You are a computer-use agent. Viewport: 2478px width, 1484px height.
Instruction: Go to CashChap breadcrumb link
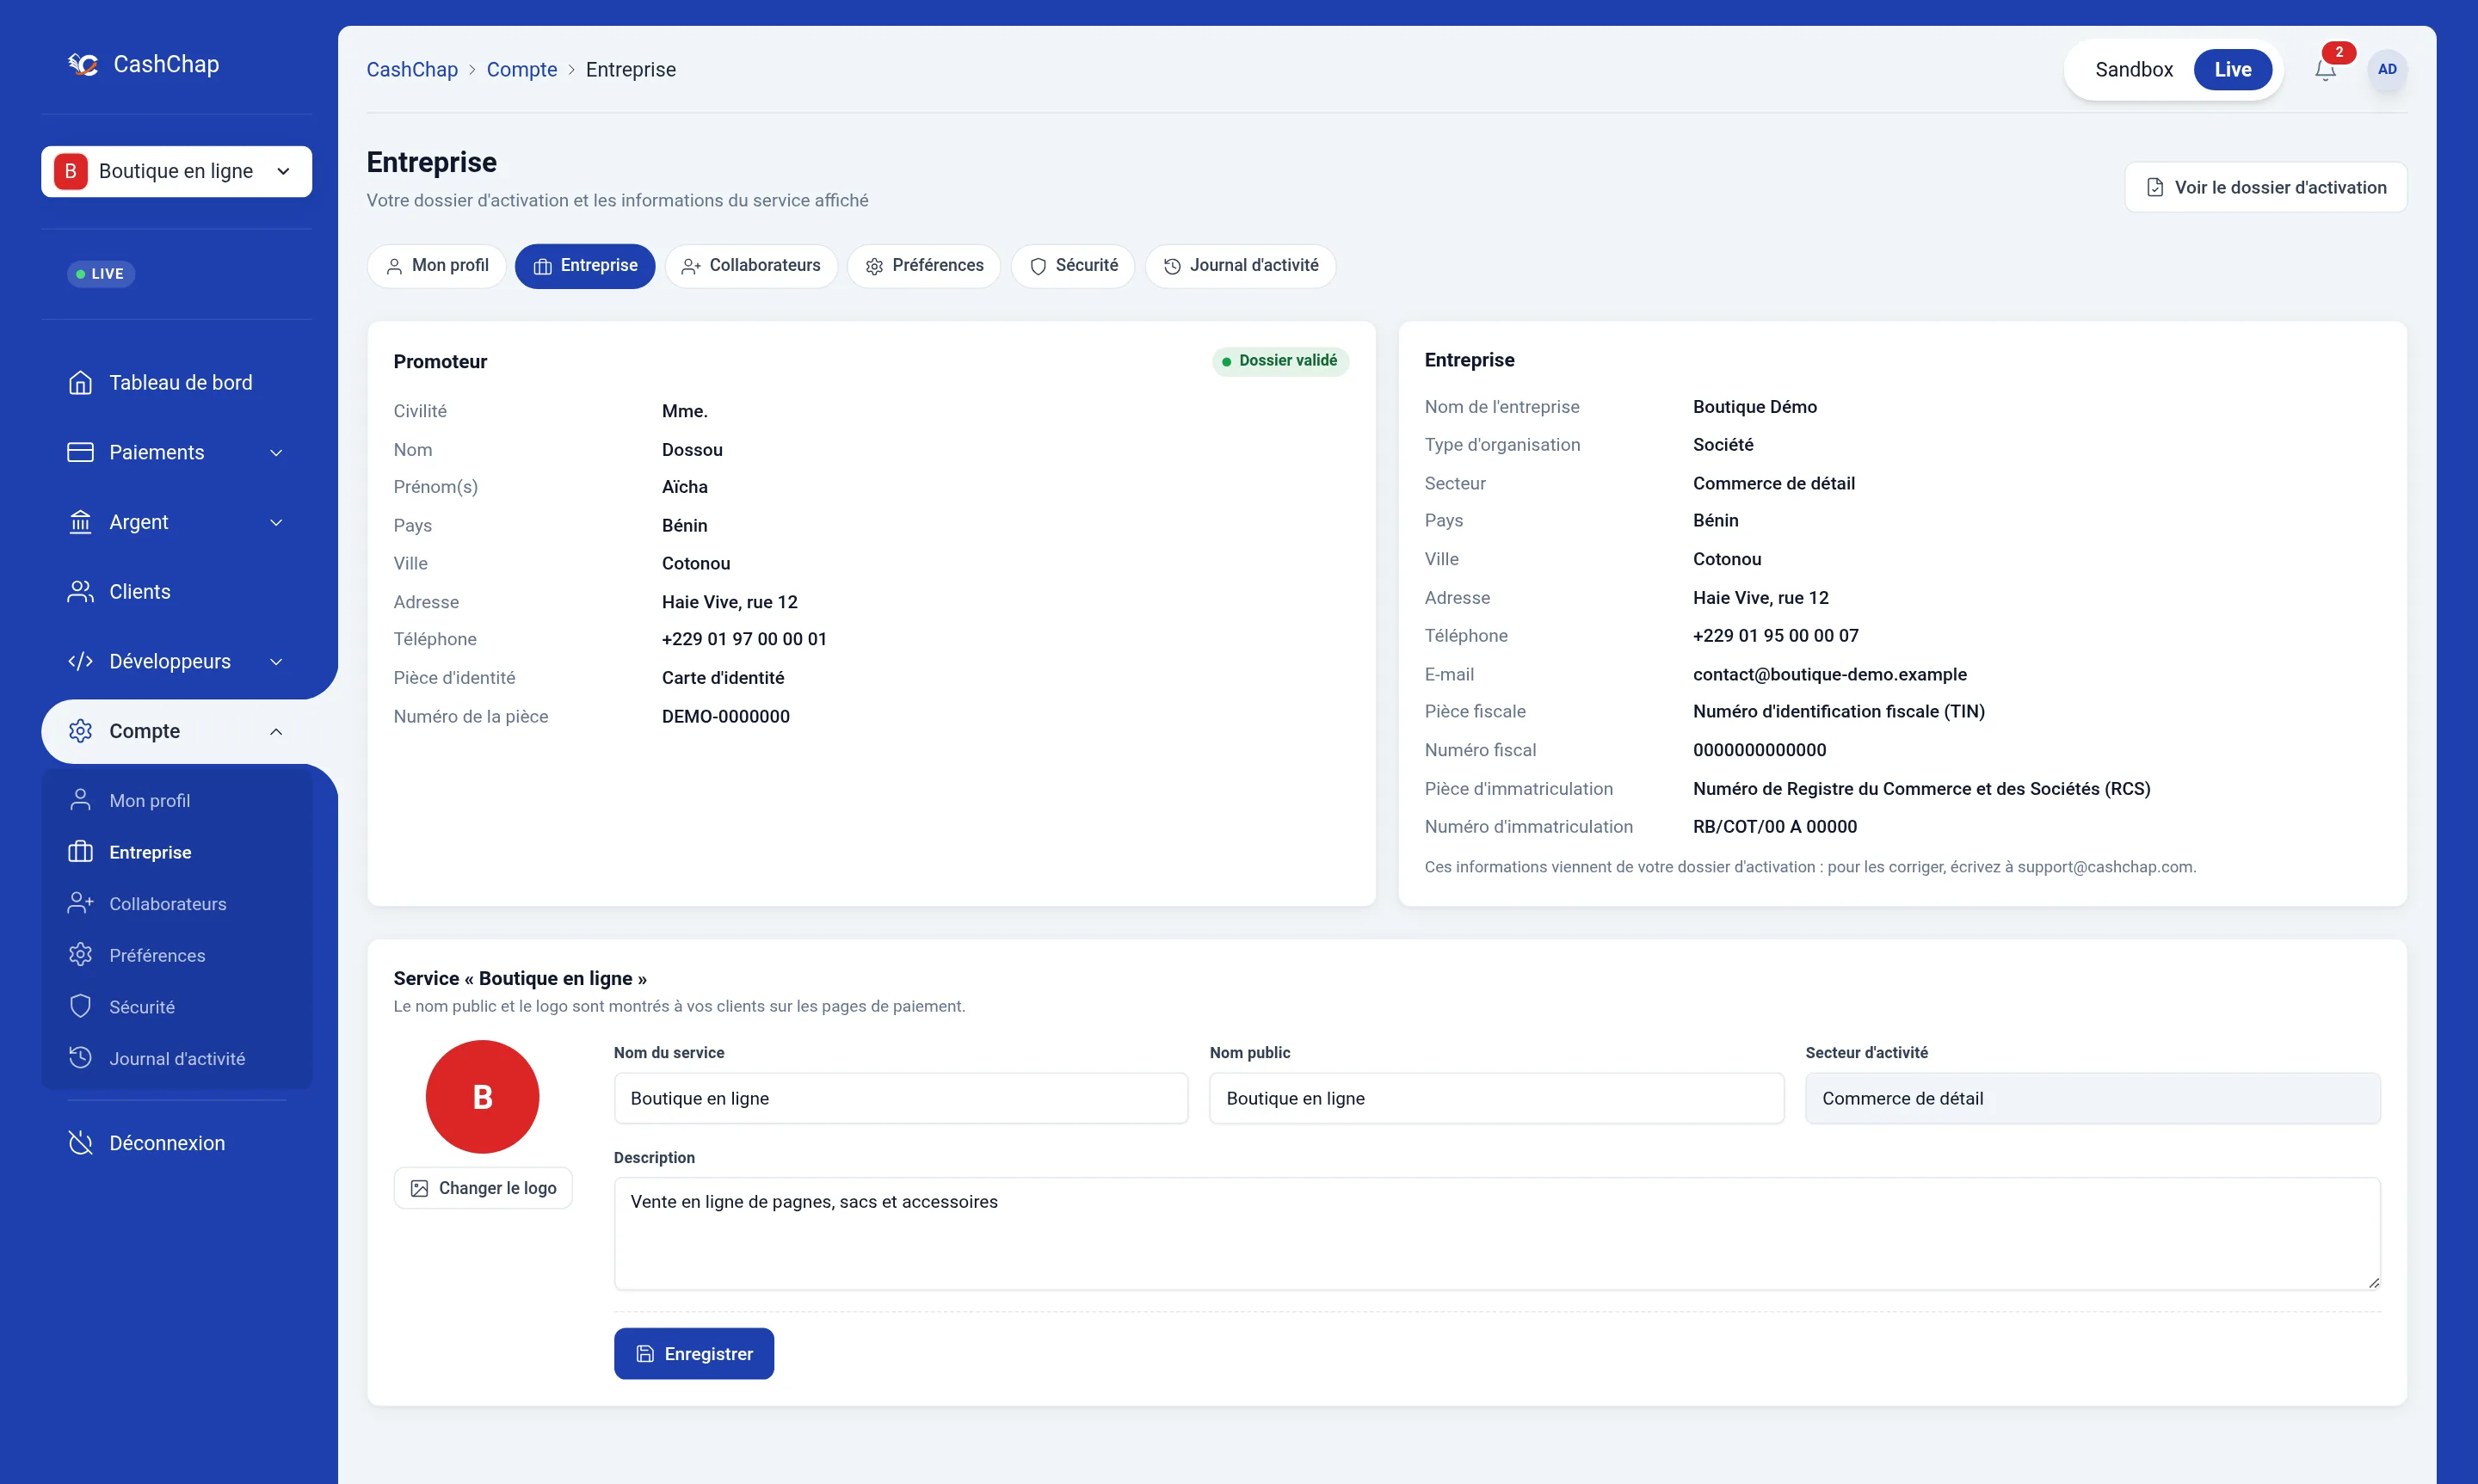pyautogui.click(x=412, y=69)
